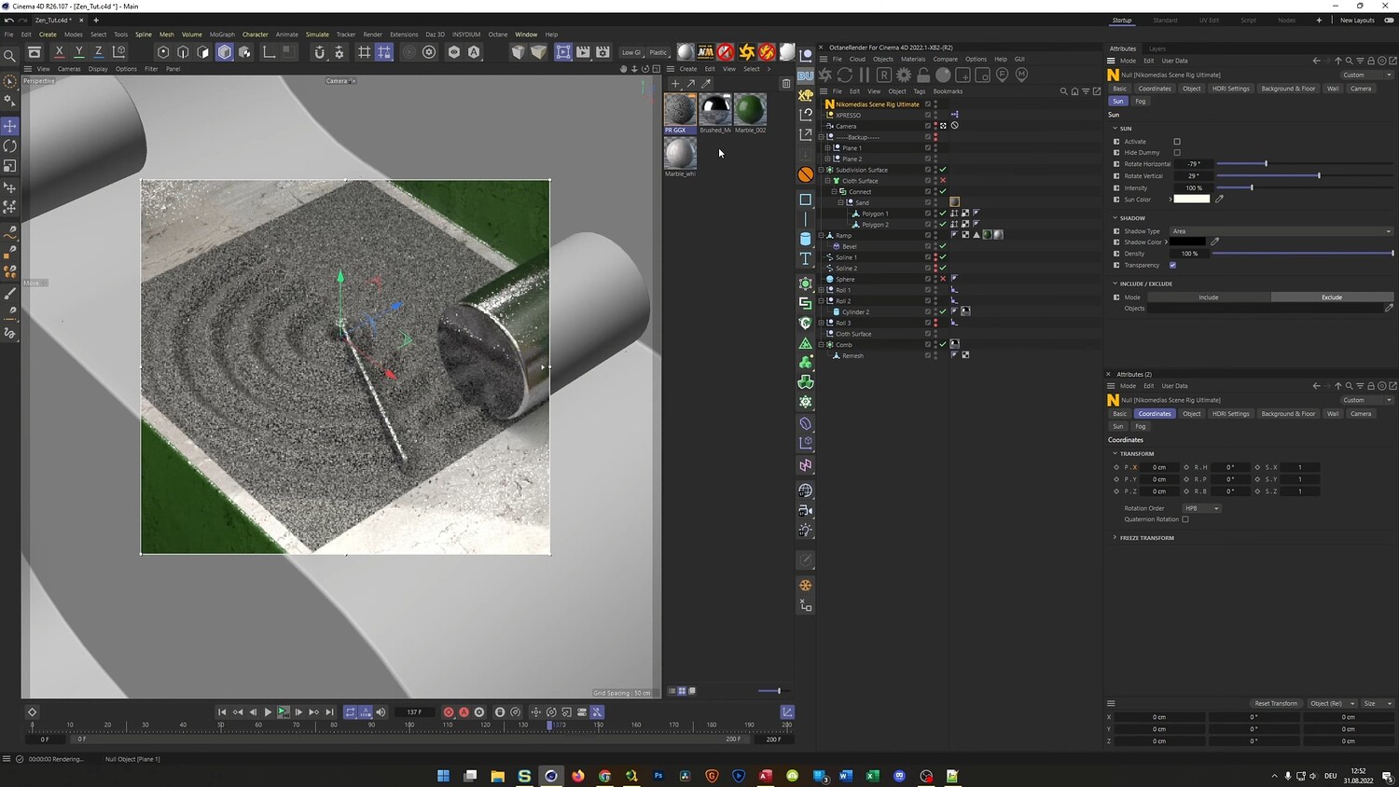
Task: Expand the Roll 1 tree item
Action: [822, 290]
